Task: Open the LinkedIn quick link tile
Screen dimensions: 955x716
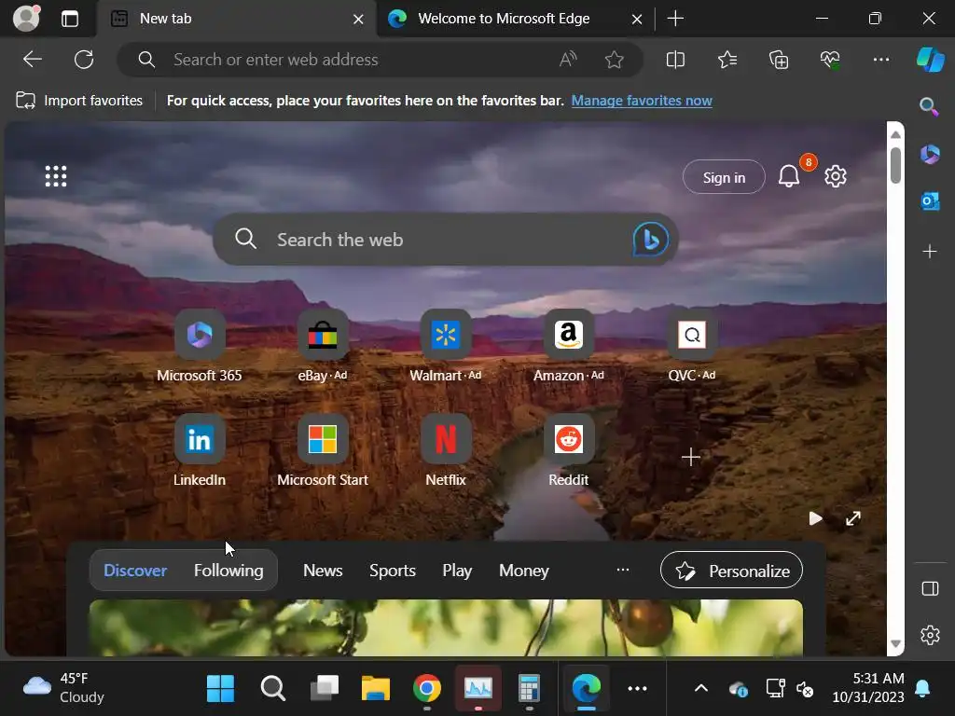Action: [x=200, y=450]
